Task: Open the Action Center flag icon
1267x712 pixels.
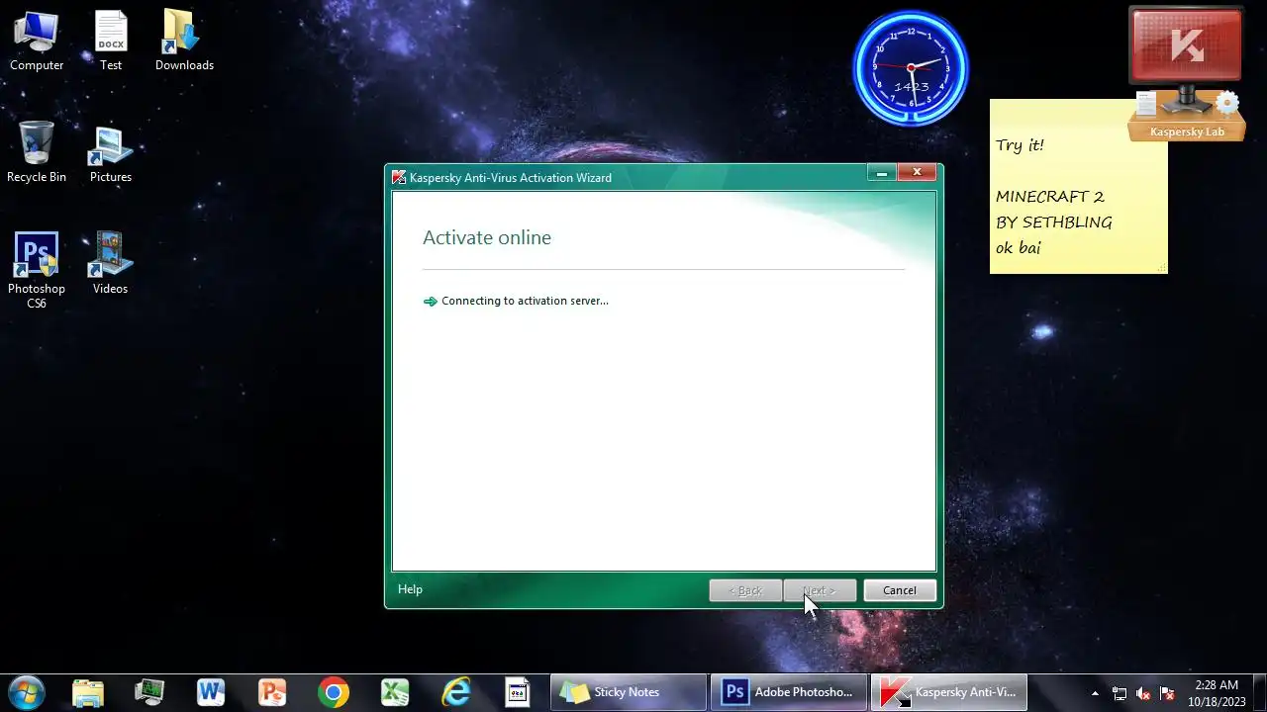Action: tap(1167, 693)
